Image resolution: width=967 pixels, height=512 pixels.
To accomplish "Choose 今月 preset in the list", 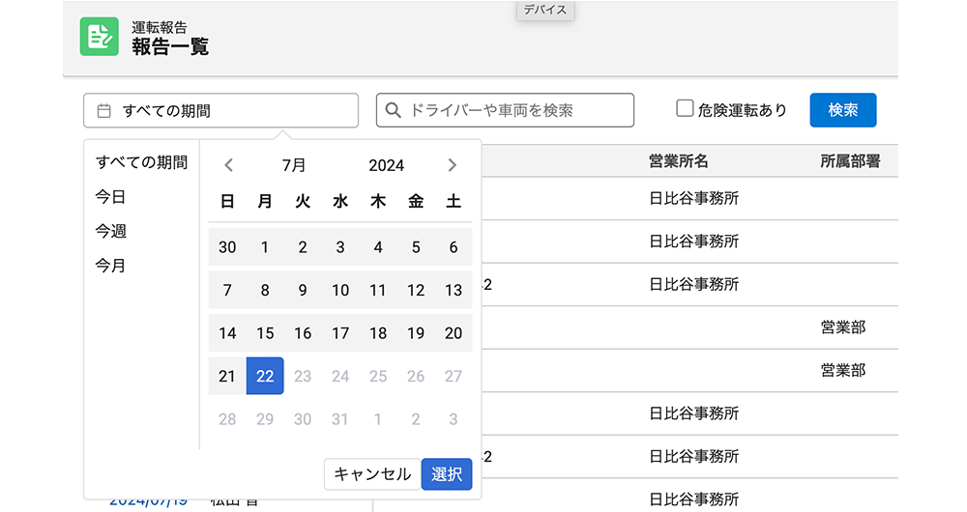I will pos(110,266).
